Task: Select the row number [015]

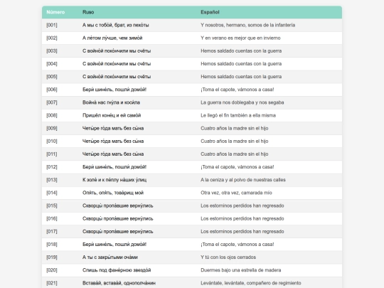Action: (x=52, y=206)
